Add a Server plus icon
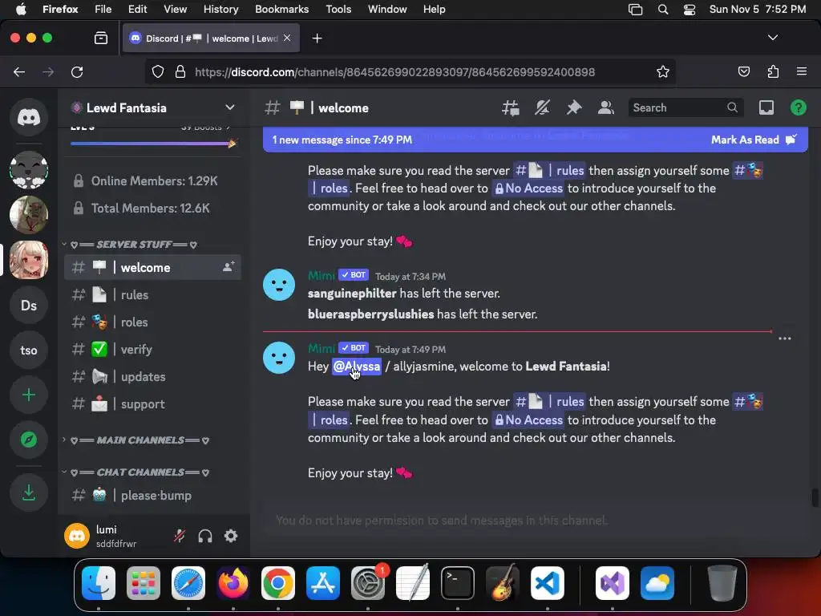 [29, 395]
